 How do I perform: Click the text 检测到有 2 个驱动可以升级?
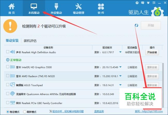44,26
